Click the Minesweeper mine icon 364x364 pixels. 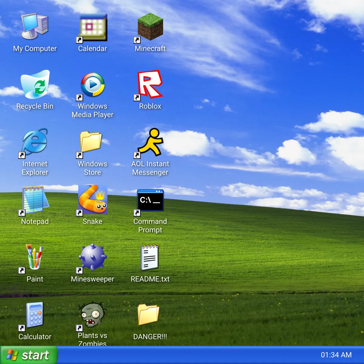pyautogui.click(x=93, y=257)
